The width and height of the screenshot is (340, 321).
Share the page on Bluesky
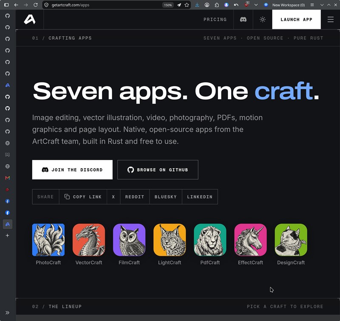coord(166,197)
